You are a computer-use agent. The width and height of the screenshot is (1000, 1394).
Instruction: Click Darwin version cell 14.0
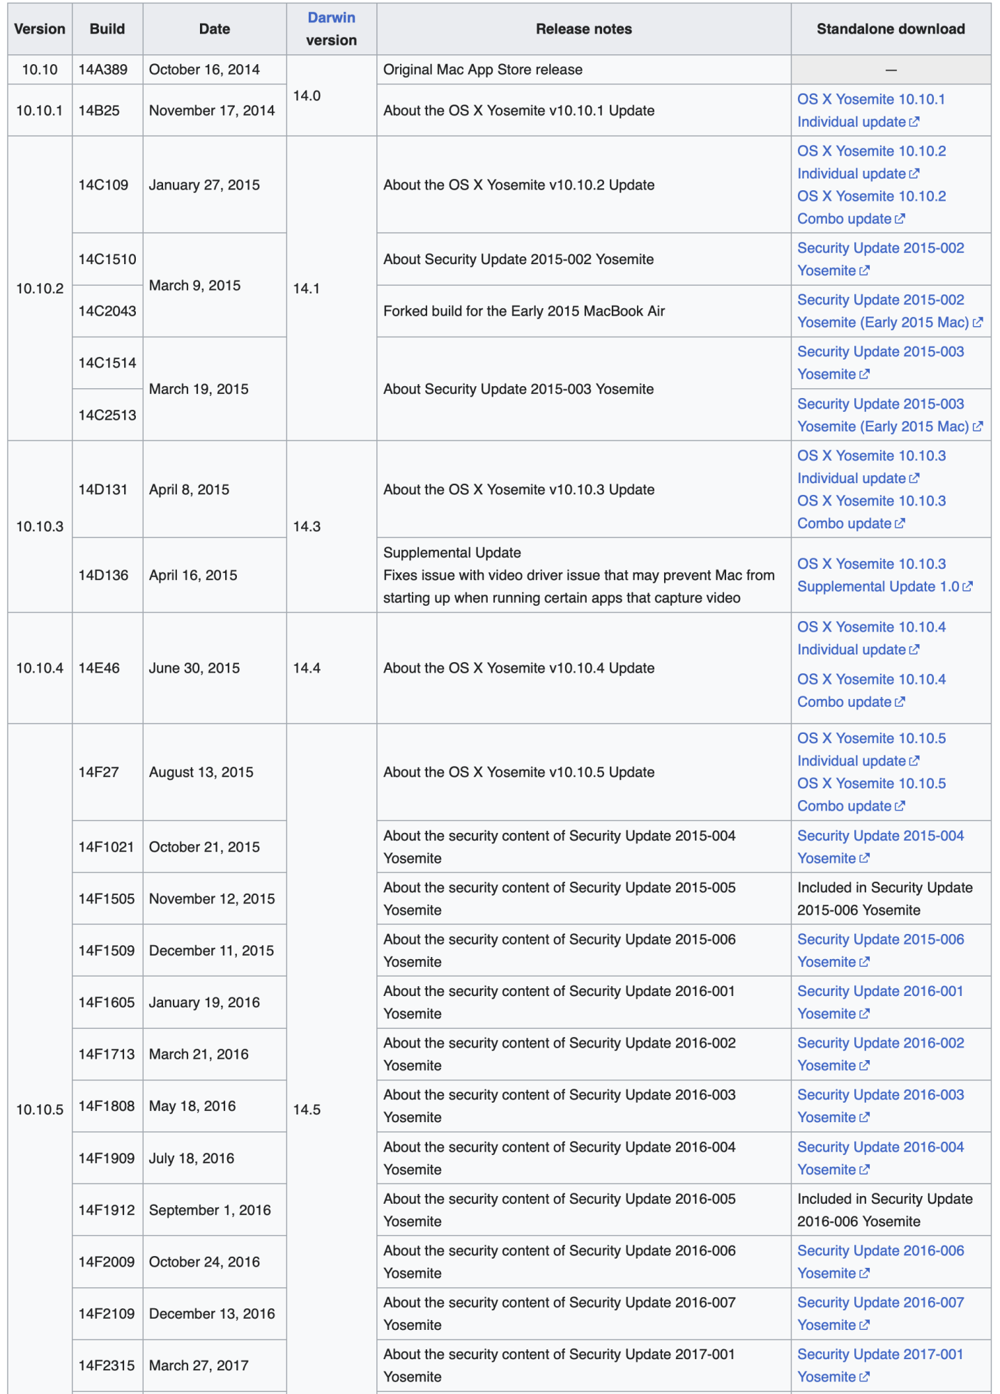(331, 95)
